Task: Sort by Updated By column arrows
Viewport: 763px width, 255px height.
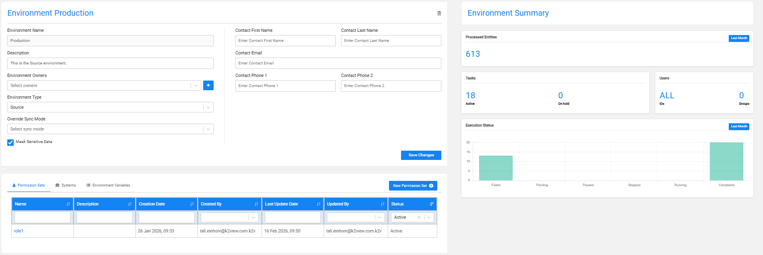Action: (x=383, y=204)
